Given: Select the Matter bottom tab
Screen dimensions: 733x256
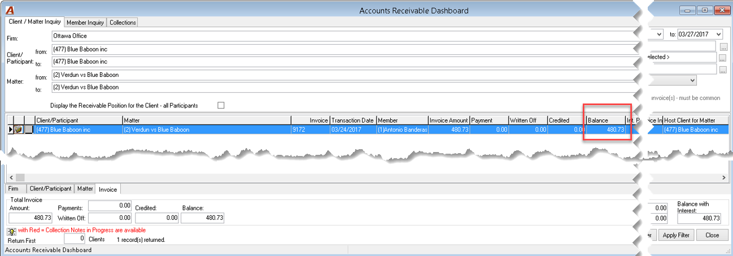Looking at the screenshot, I should point(85,189).
